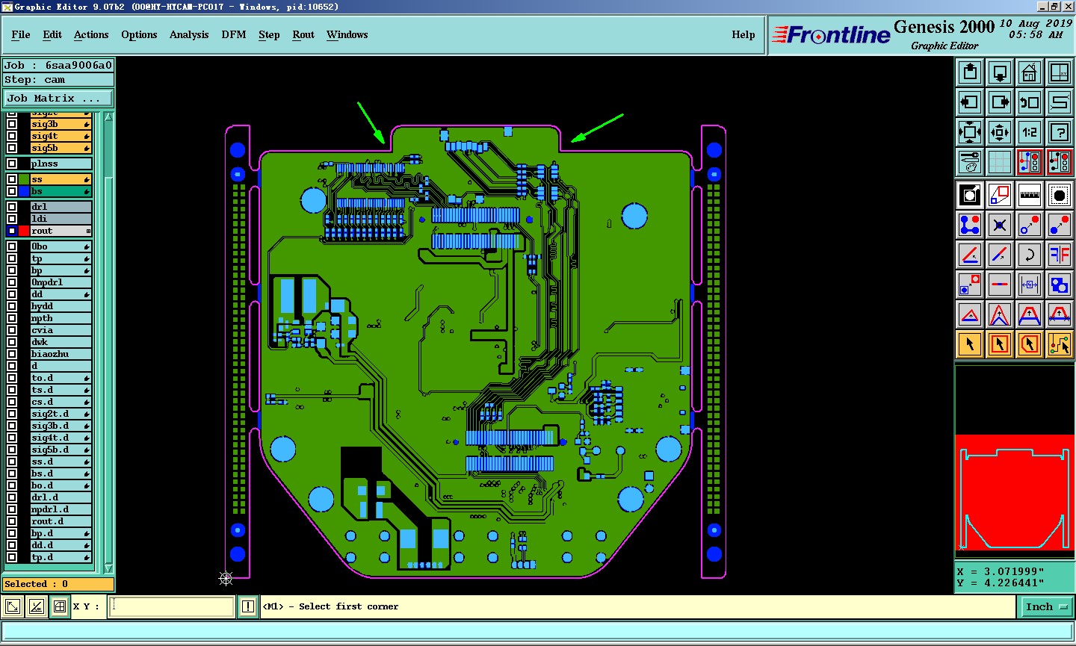The image size is (1076, 646).
Task: Click the grid snap icon beside XY label
Action: [x=60, y=606]
